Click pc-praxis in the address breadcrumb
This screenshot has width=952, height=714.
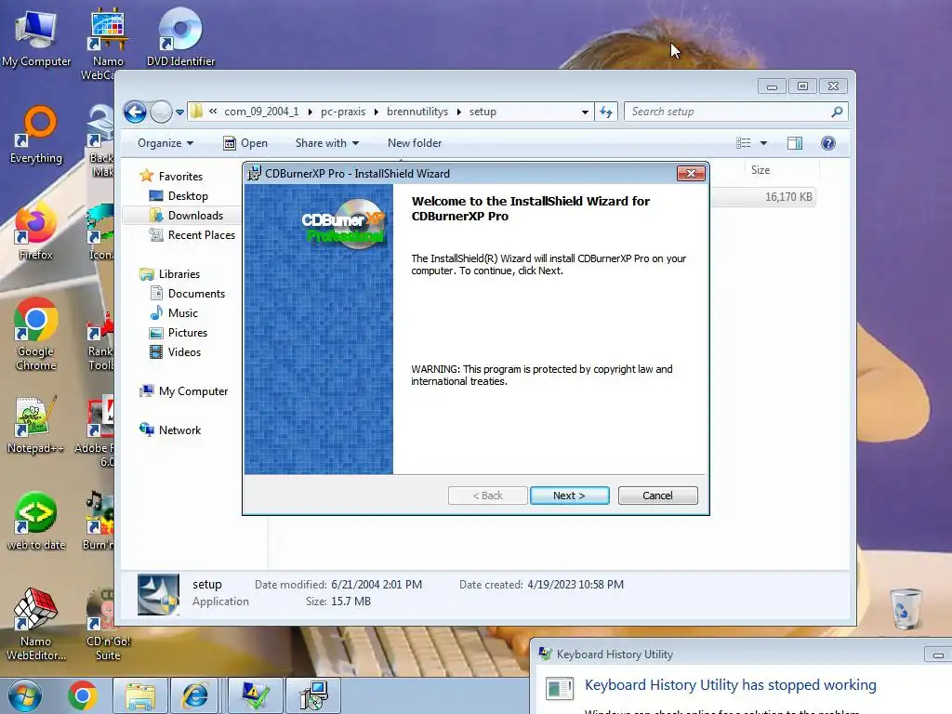[343, 112]
